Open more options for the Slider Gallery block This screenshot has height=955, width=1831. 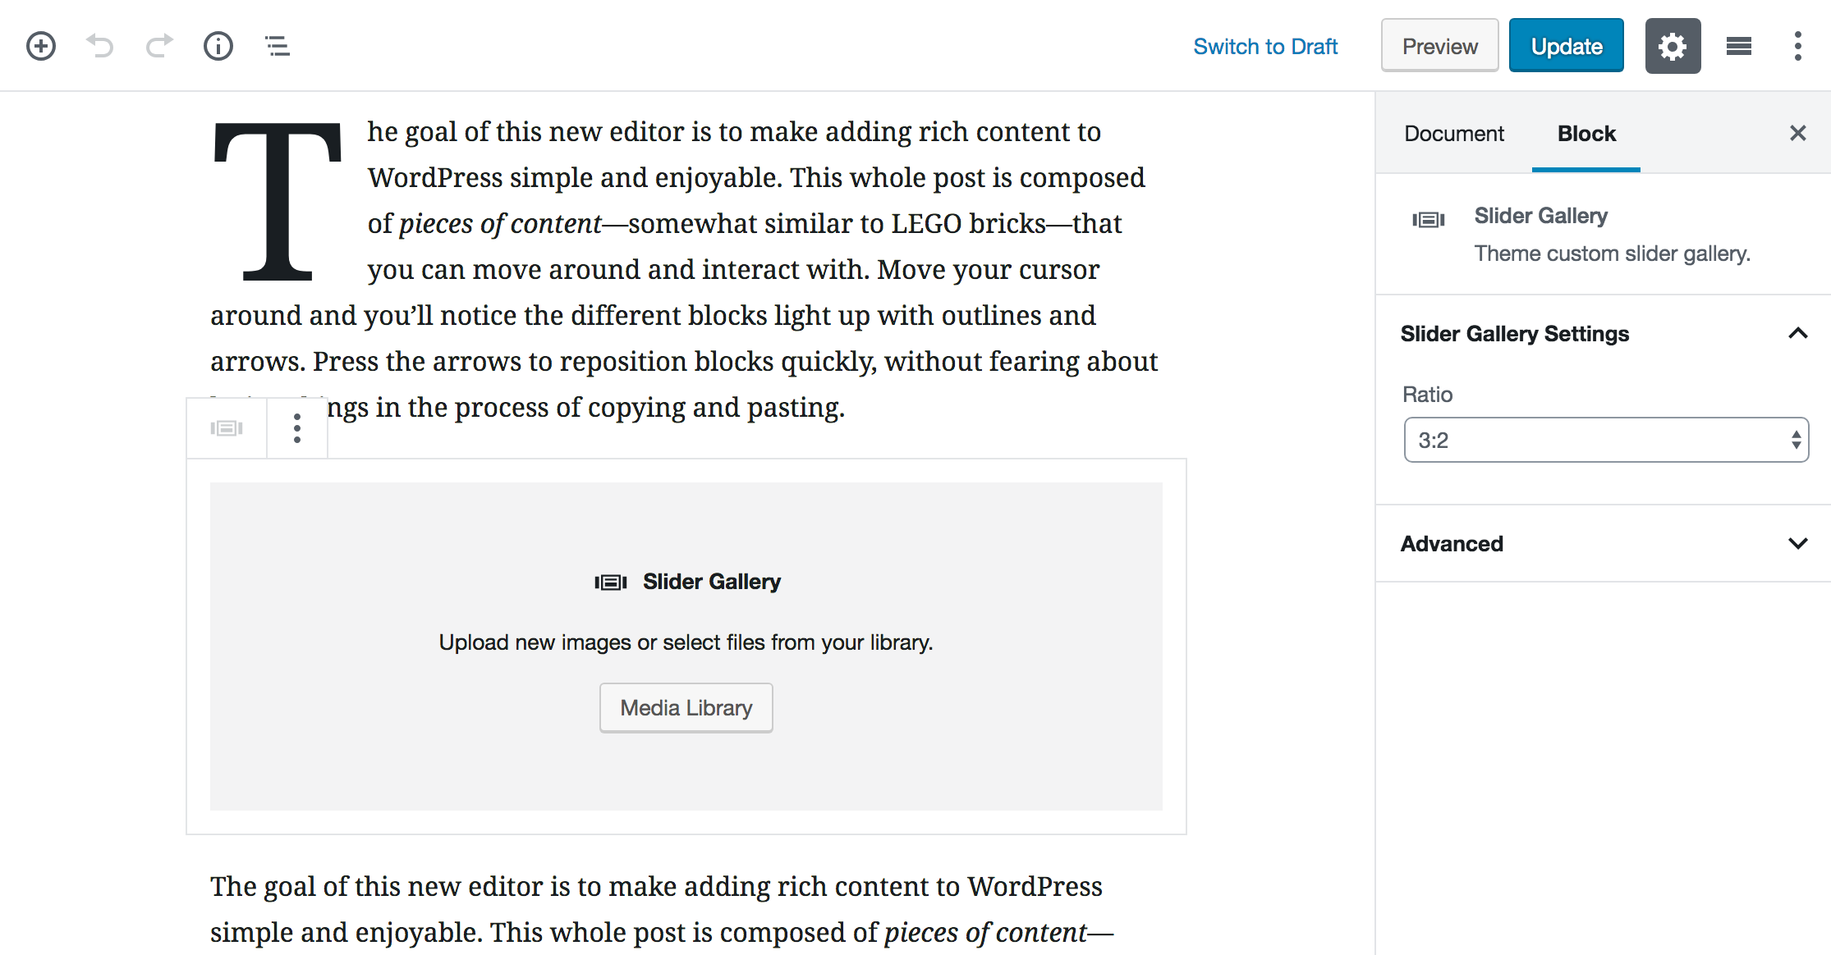[x=296, y=427]
